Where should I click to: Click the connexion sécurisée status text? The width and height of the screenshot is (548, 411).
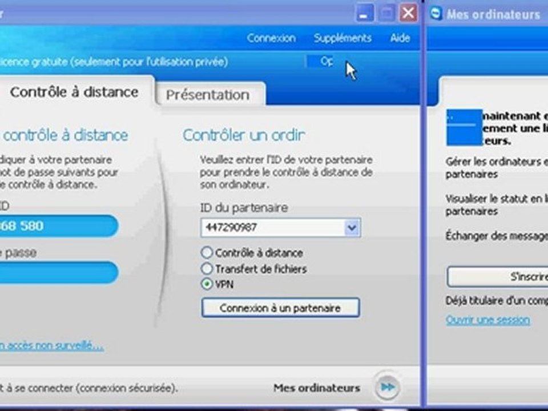click(89, 388)
